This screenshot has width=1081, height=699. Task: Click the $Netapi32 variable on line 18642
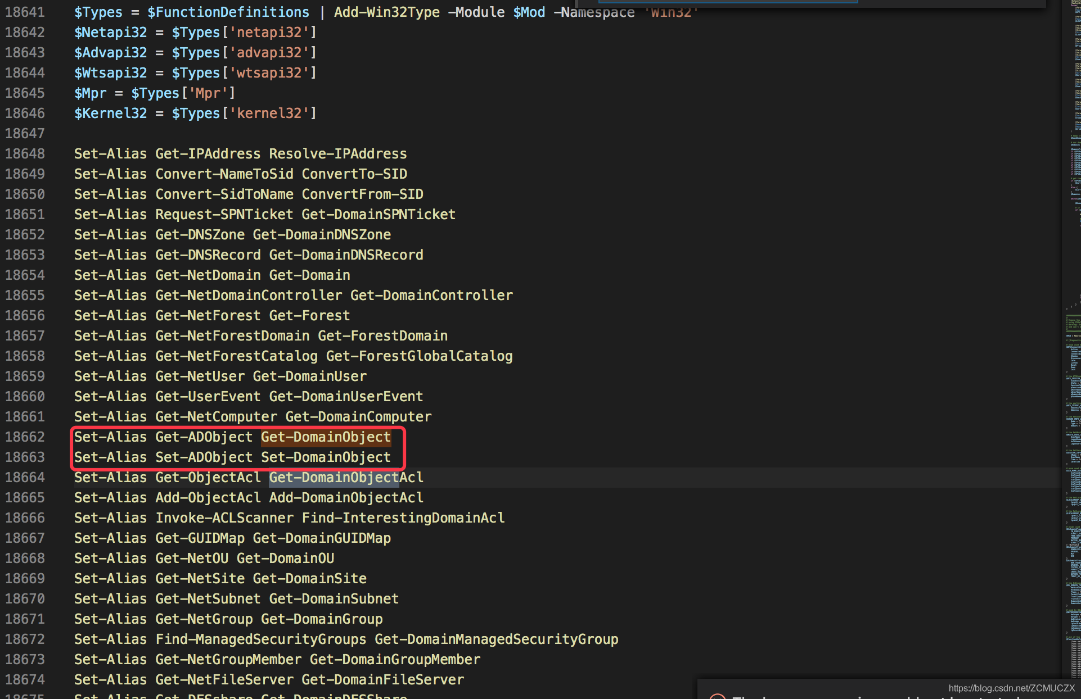pos(110,32)
